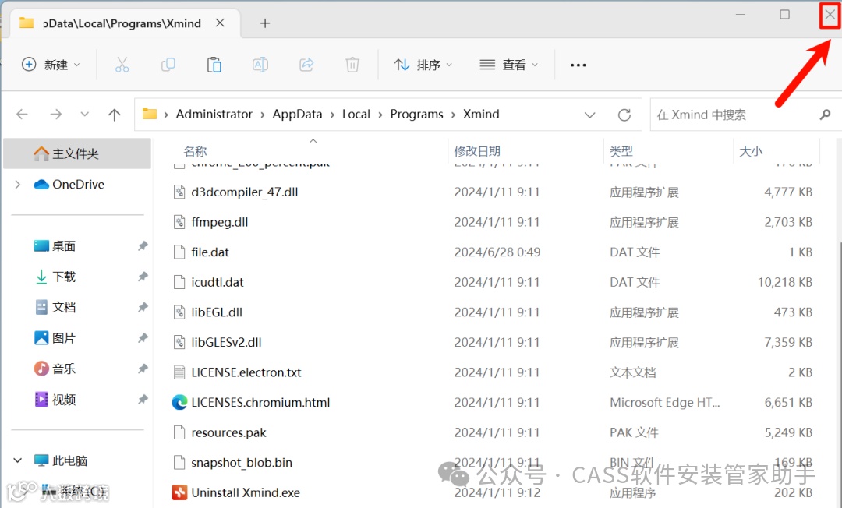
Task: Go forward with the right arrow
Action: pyautogui.click(x=56, y=115)
